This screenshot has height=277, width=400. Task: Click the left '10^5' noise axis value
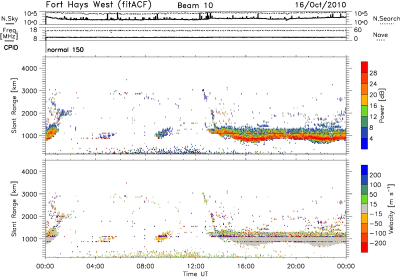point(30,14)
